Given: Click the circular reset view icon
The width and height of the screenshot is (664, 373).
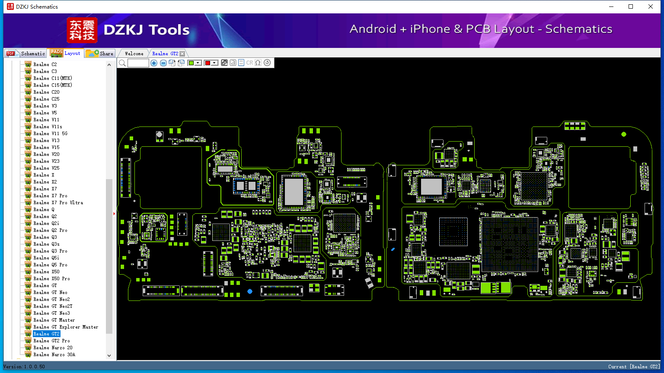Looking at the screenshot, I should [267, 63].
